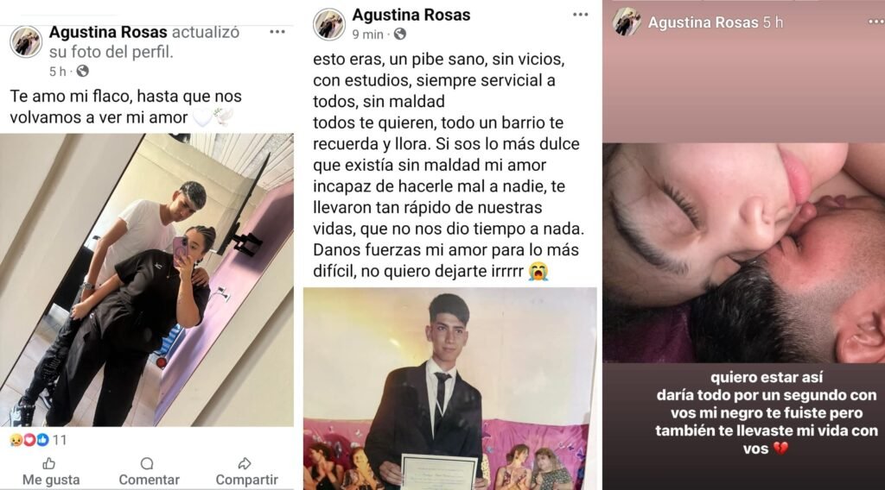The height and width of the screenshot is (490, 885).
Task: Click the 5 h timestamp on the first post
Action: coord(58,72)
